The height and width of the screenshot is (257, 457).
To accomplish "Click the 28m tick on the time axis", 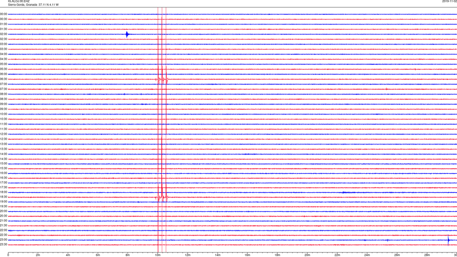I will tap(427, 255).
